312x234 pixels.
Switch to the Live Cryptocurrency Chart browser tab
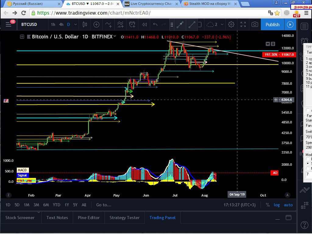(x=151, y=4)
